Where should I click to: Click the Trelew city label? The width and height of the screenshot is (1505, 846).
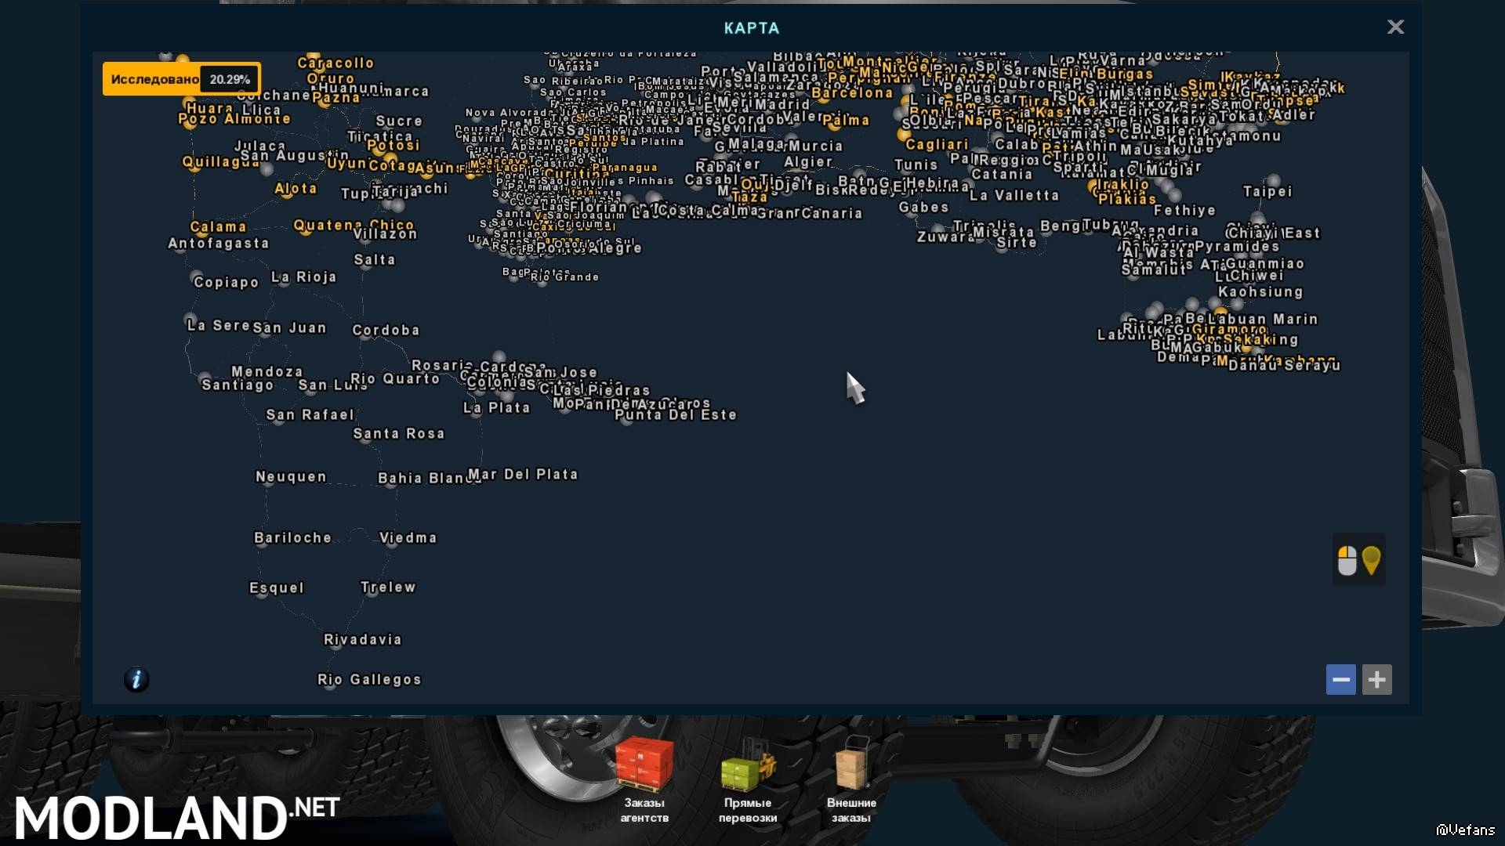pos(388,587)
